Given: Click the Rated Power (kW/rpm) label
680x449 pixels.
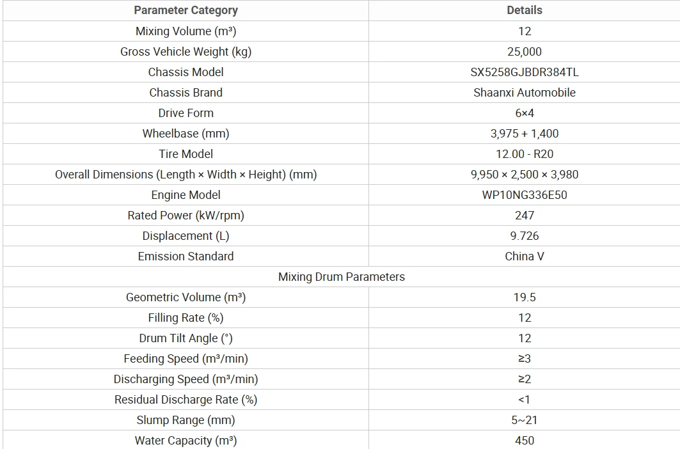Looking at the screenshot, I should click(x=186, y=216).
